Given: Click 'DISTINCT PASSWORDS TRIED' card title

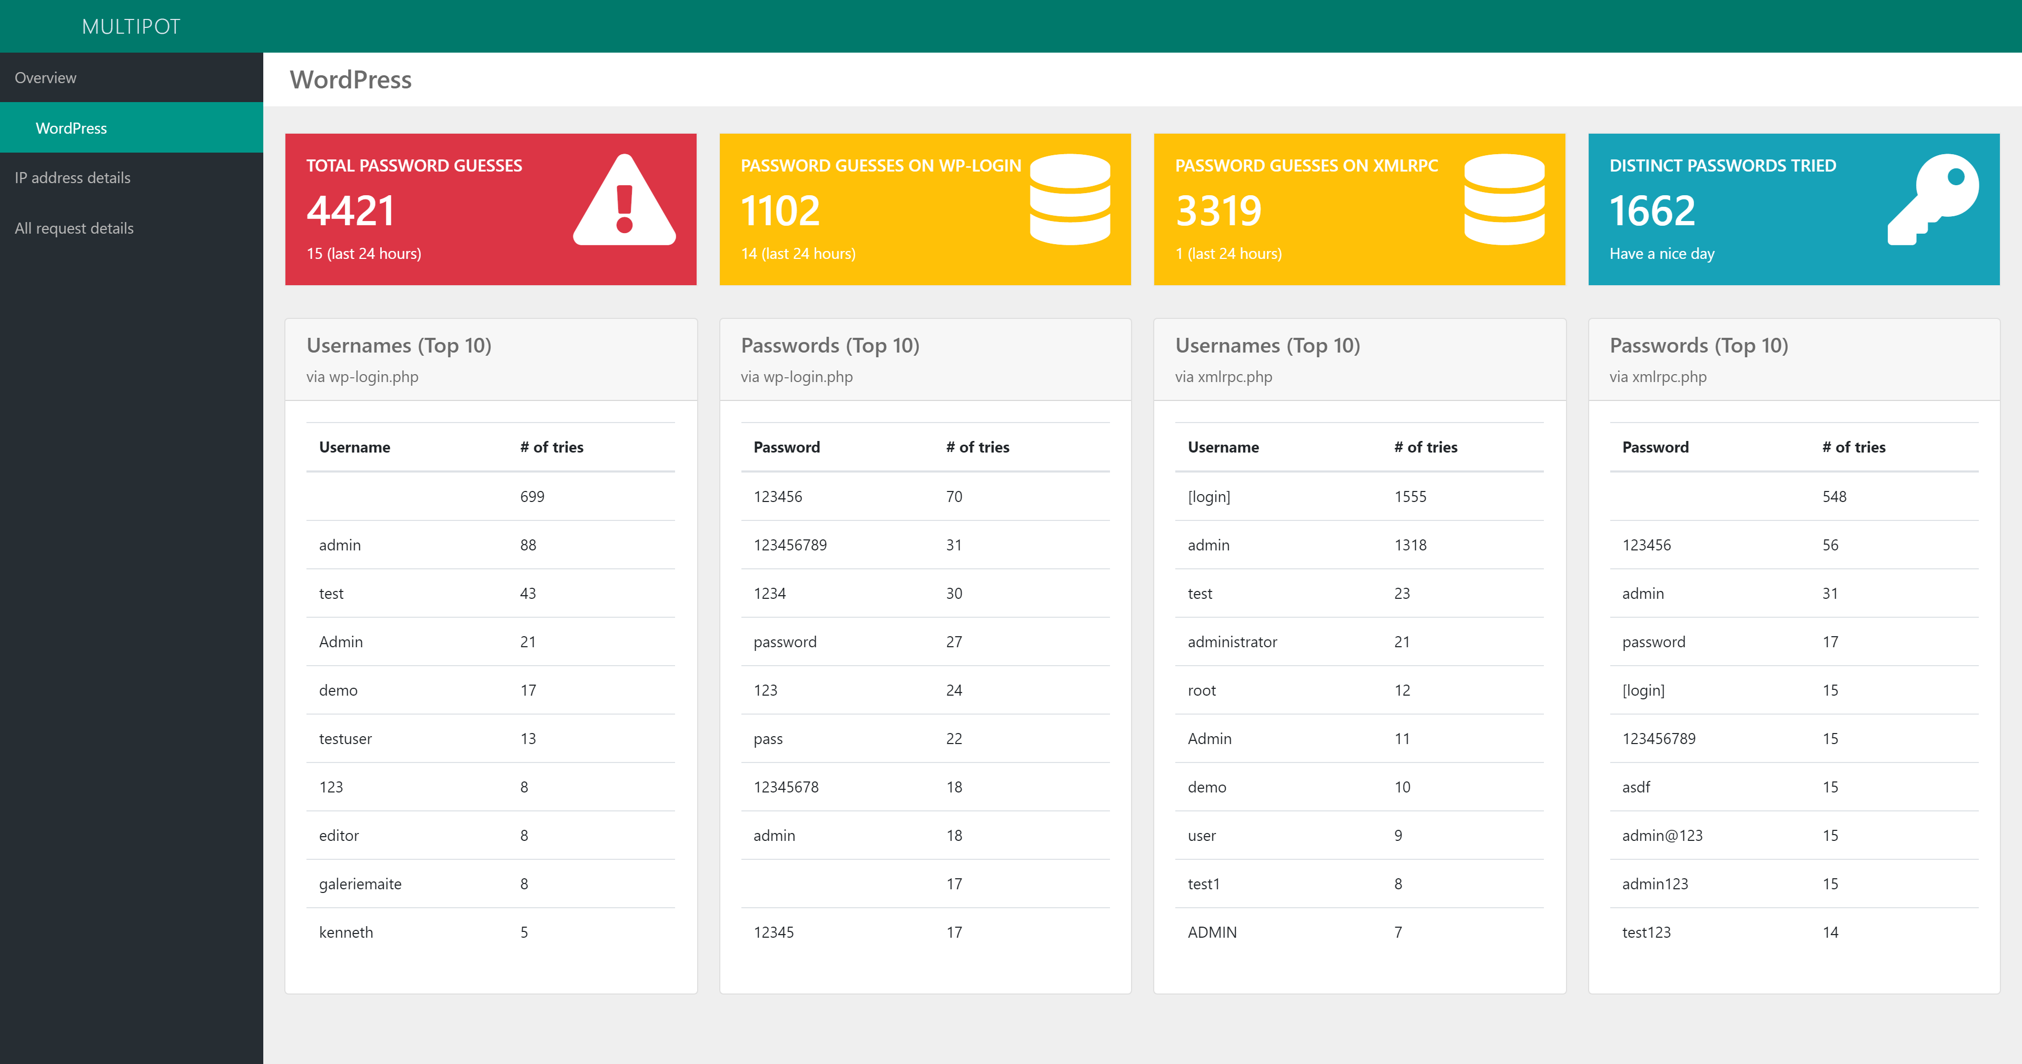Looking at the screenshot, I should 1722,166.
